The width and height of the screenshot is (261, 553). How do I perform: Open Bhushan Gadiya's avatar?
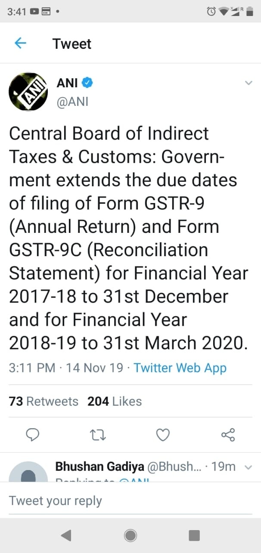click(28, 473)
